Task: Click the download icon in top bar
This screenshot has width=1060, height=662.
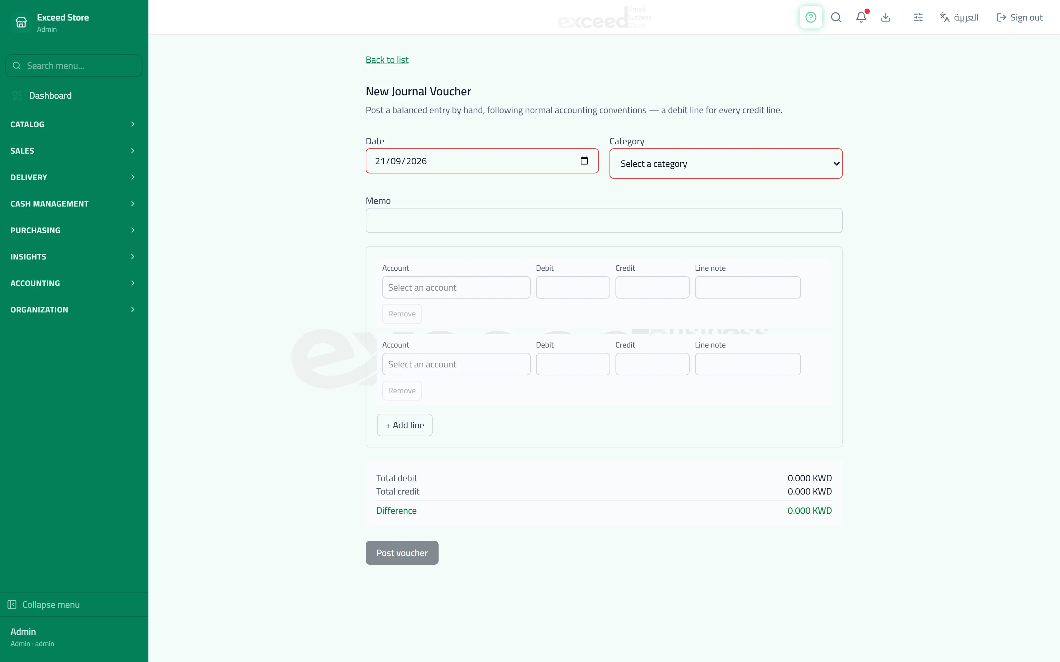Action: pyautogui.click(x=886, y=17)
